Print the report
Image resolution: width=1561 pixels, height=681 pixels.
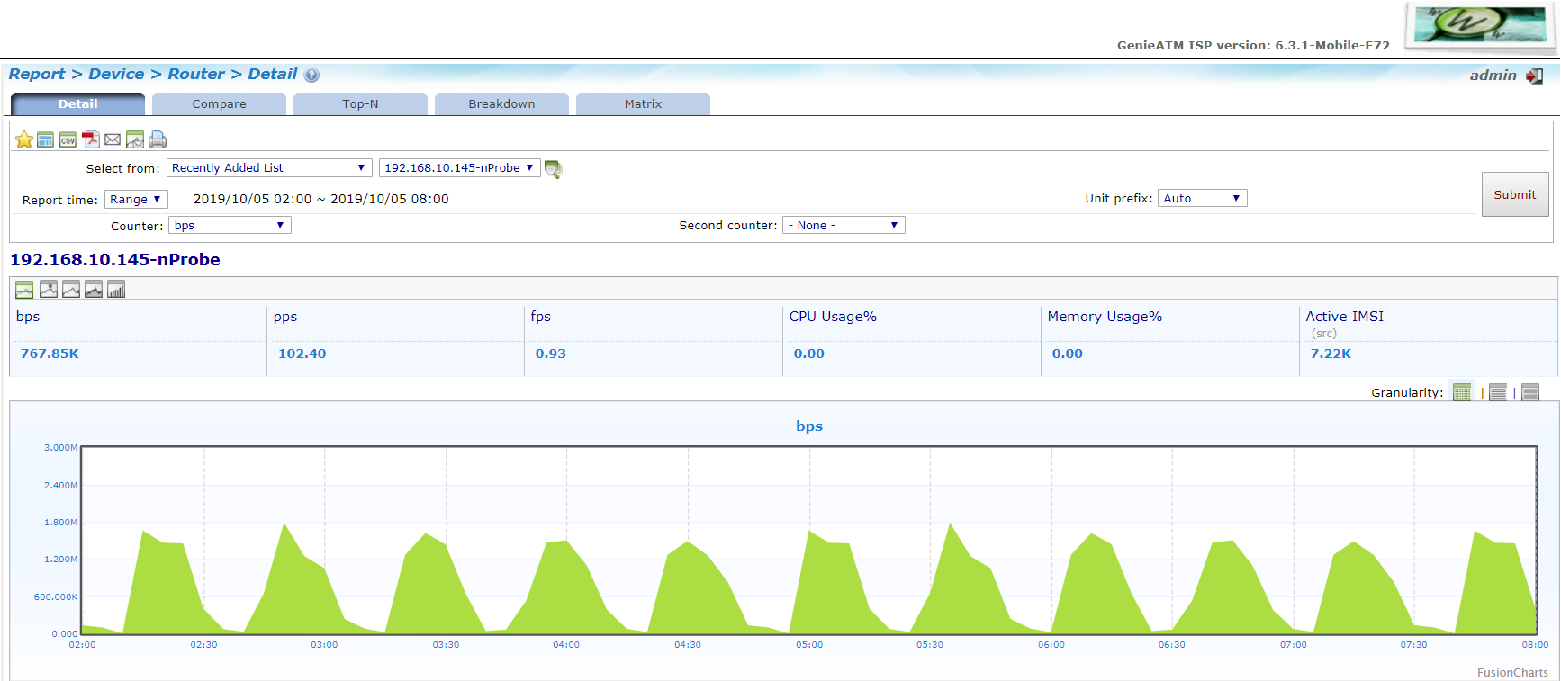[x=158, y=139]
